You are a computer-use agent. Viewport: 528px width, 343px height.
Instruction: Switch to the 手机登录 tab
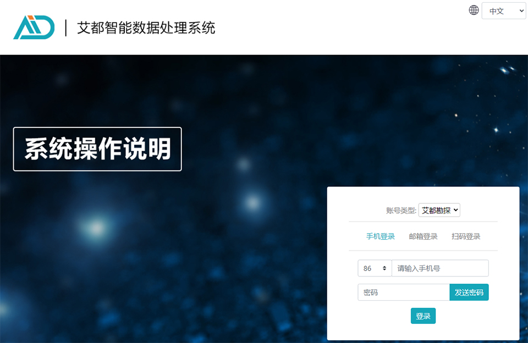point(380,236)
